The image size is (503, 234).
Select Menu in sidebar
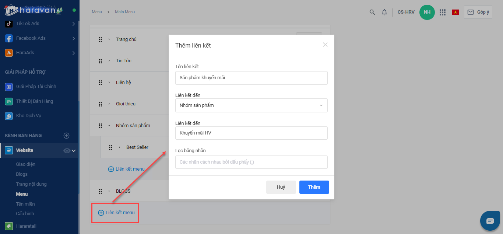[22, 194]
